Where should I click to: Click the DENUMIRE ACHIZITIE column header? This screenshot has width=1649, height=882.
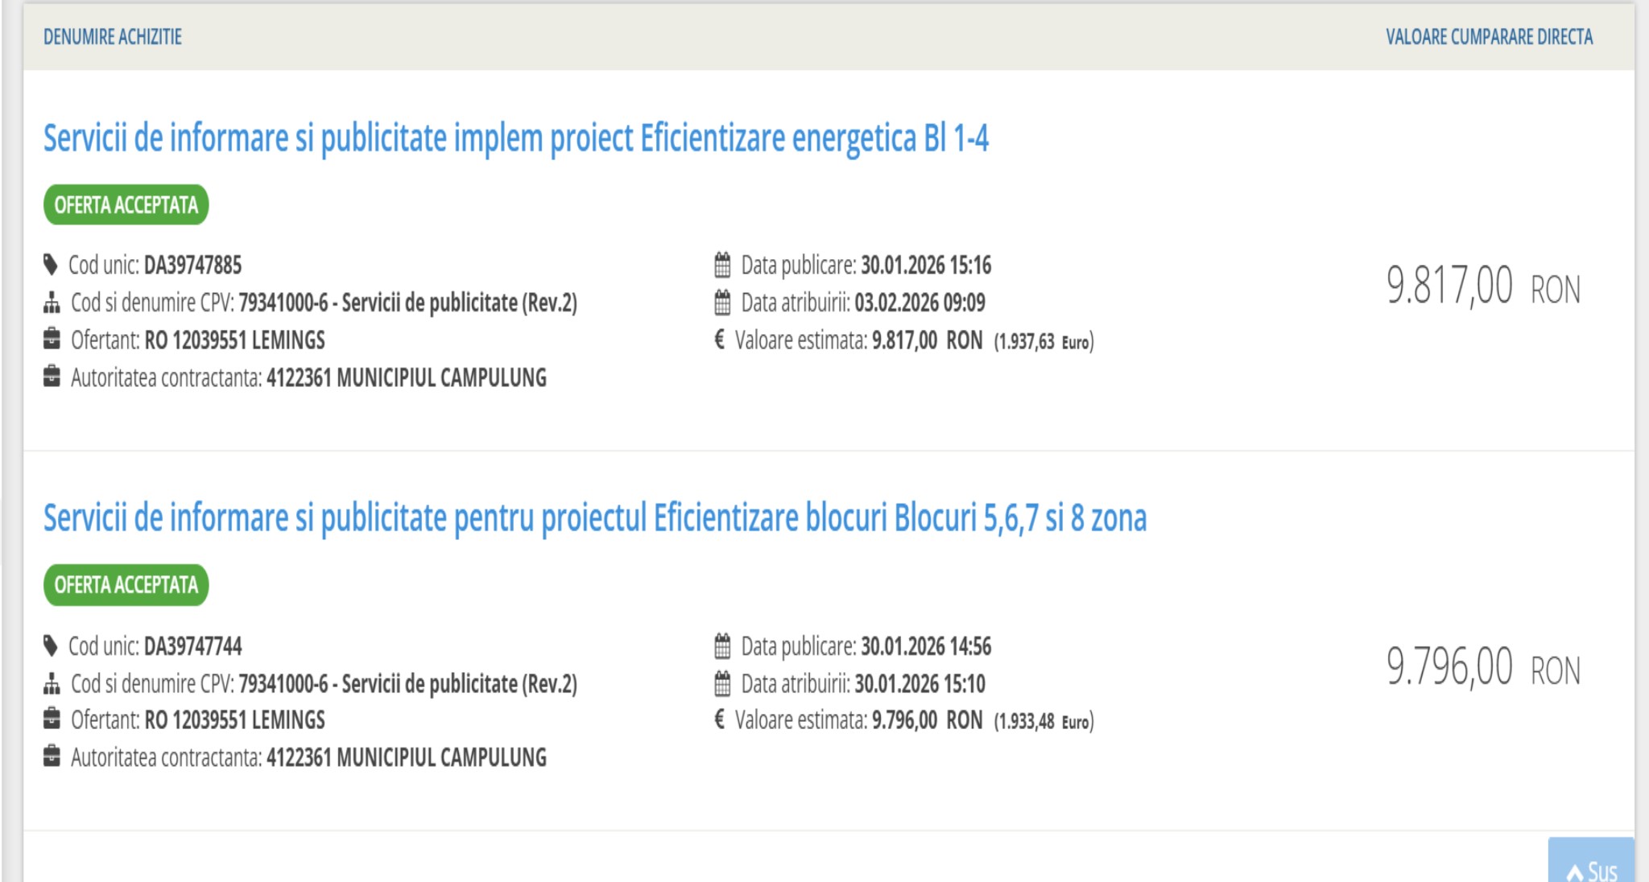(x=113, y=37)
